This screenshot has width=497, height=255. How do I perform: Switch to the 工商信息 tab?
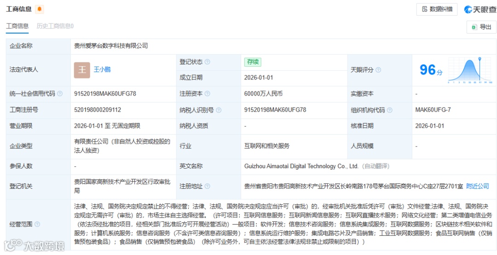click(17, 26)
